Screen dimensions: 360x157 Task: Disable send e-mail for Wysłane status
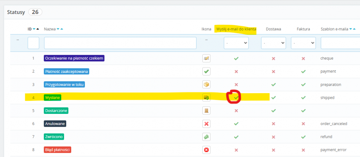[236, 98]
